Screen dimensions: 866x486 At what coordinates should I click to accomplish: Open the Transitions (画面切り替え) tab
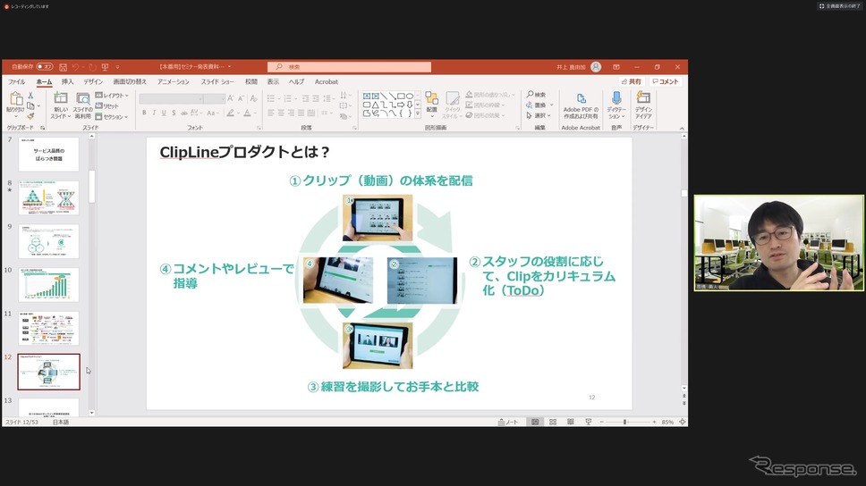click(130, 81)
